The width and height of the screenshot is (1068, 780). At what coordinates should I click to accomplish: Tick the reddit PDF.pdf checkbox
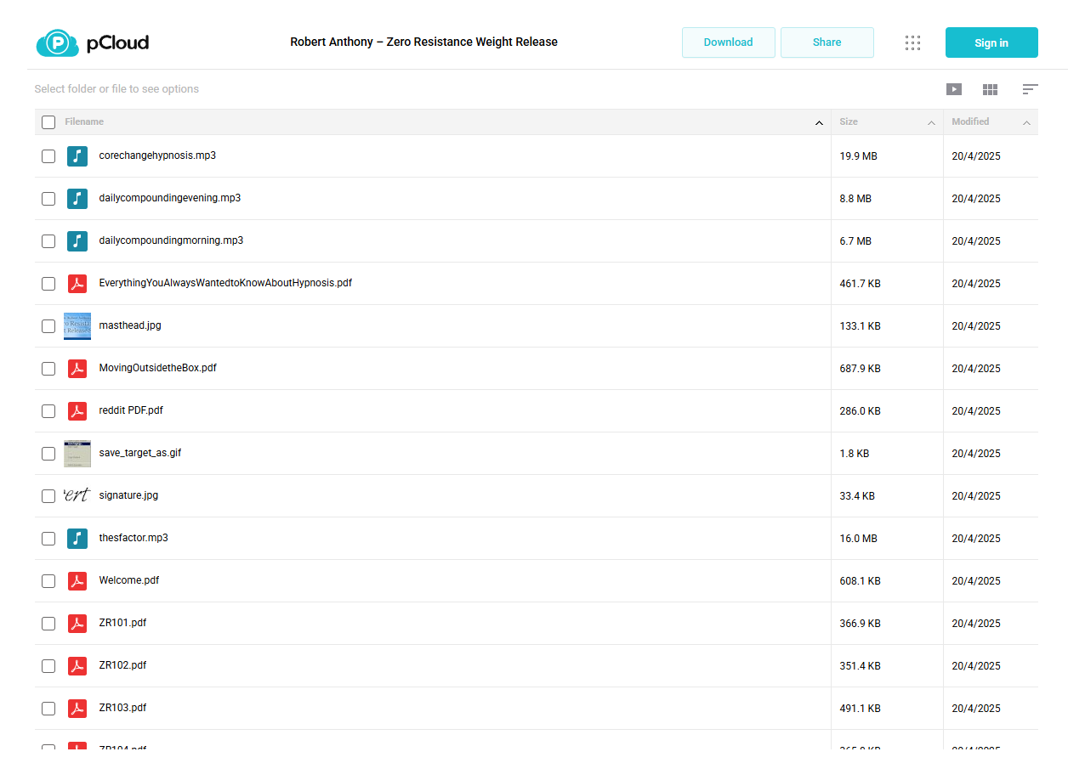[48, 411]
